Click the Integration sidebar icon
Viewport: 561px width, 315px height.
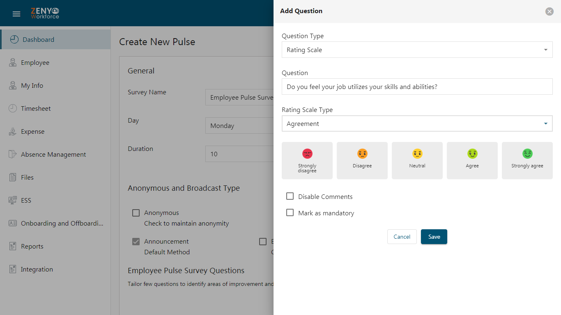13,269
